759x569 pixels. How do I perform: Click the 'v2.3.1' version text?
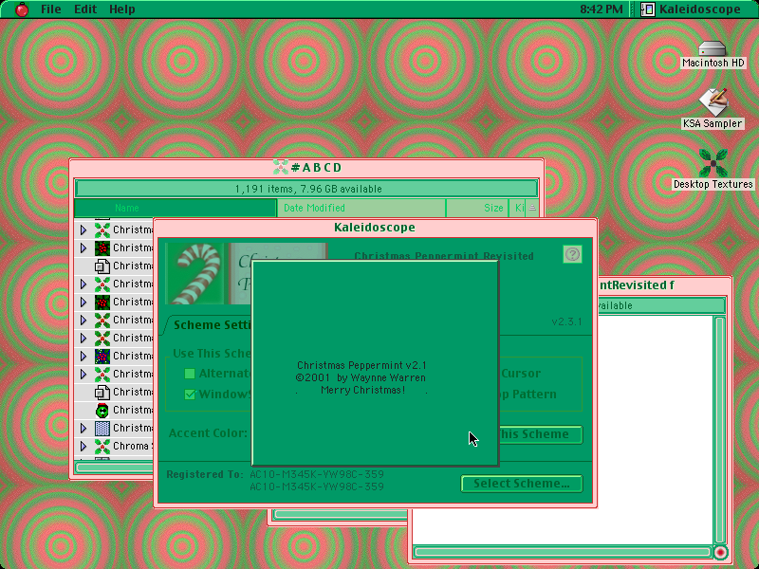(x=566, y=321)
